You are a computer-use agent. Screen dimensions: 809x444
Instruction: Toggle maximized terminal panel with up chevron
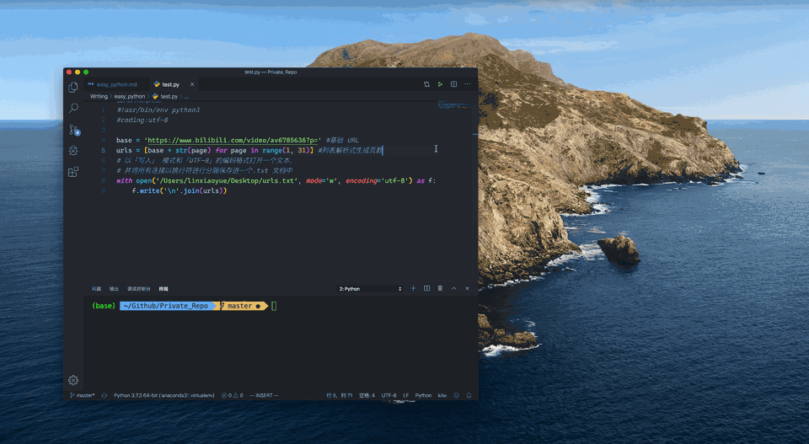click(453, 288)
